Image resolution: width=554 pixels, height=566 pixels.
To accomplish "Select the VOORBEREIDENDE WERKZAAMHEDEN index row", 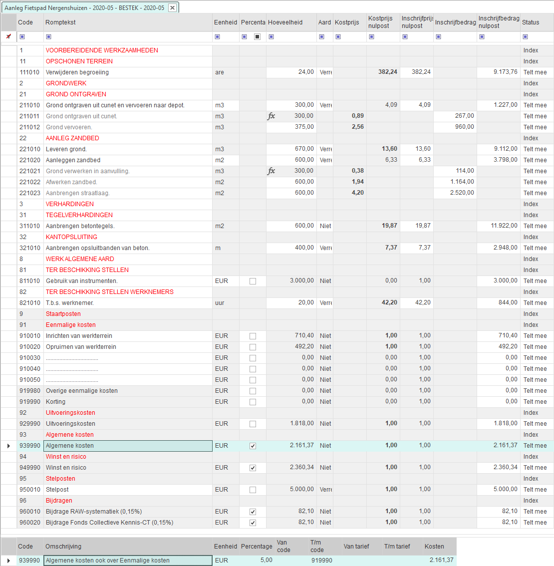I will 102,50.
